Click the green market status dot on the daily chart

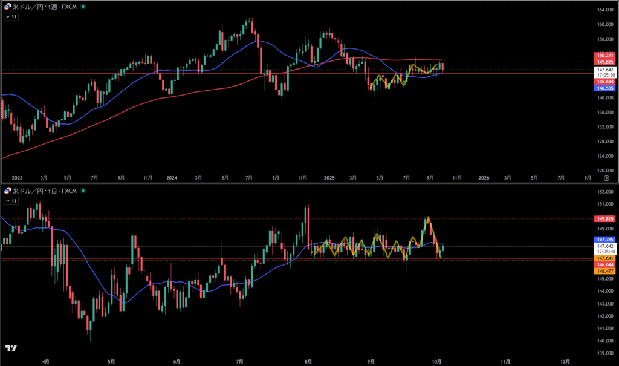(83, 191)
